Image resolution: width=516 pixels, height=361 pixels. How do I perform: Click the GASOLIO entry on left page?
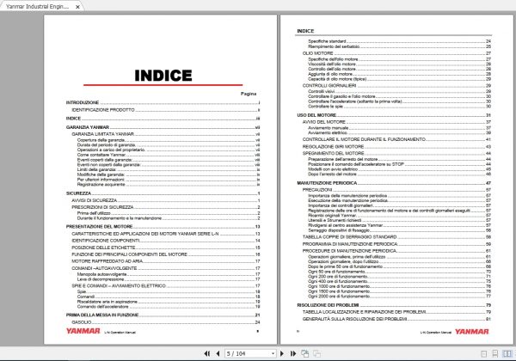82,322
